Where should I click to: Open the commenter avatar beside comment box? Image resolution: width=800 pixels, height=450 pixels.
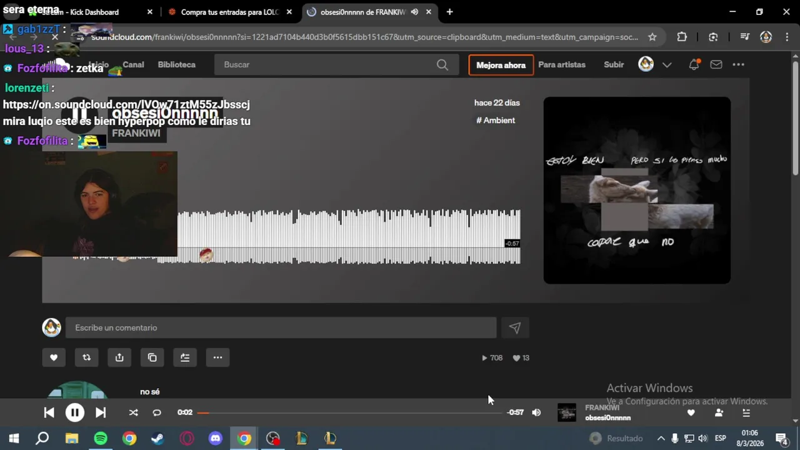[x=51, y=327]
